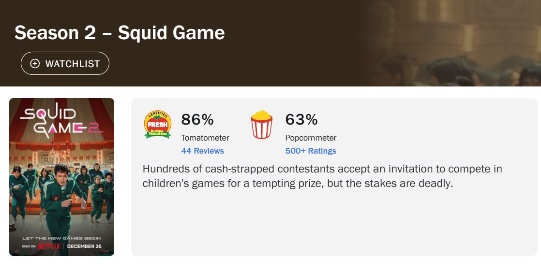Click the synopsis about cash-strapped contestants
This screenshot has width=541, height=271.
tap(322, 176)
